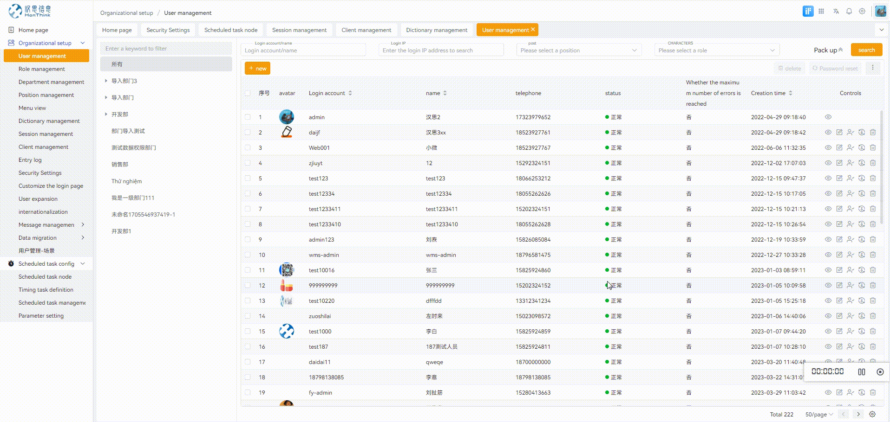Click the edit icon for user daijf
Viewport: 890px width, 422px height.
coord(839,133)
